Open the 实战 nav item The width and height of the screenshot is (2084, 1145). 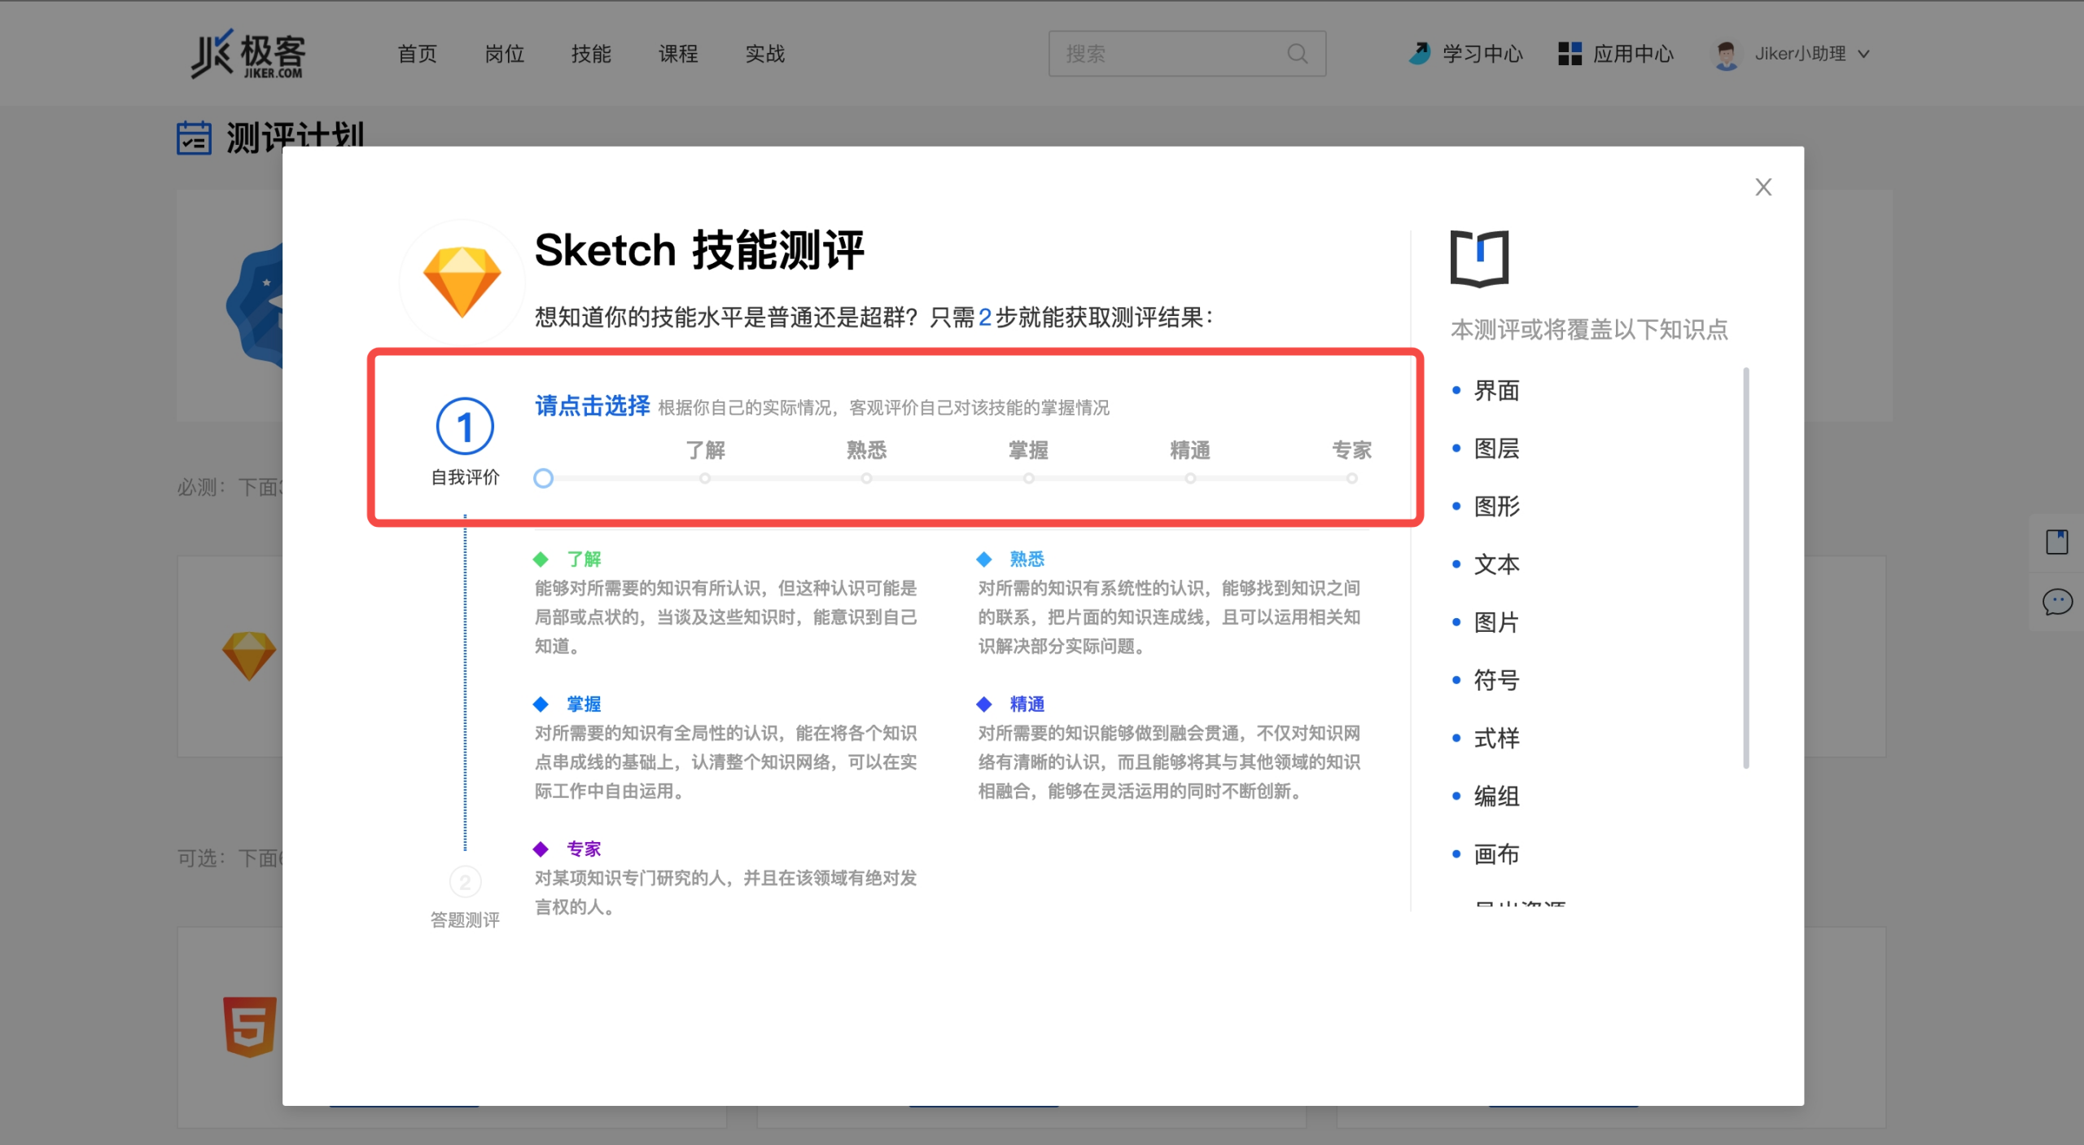coord(765,54)
